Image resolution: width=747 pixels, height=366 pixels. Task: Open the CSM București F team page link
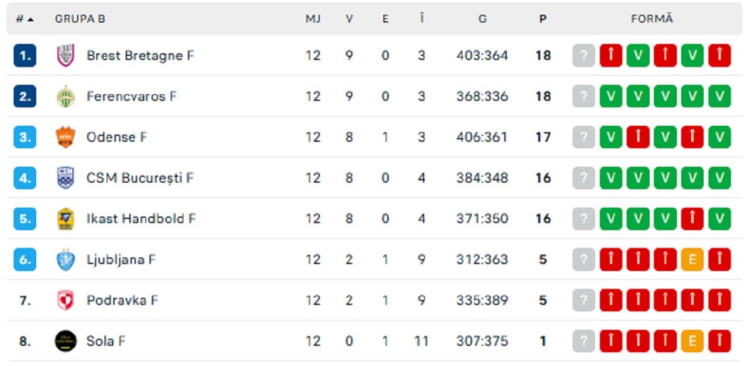click(x=139, y=177)
